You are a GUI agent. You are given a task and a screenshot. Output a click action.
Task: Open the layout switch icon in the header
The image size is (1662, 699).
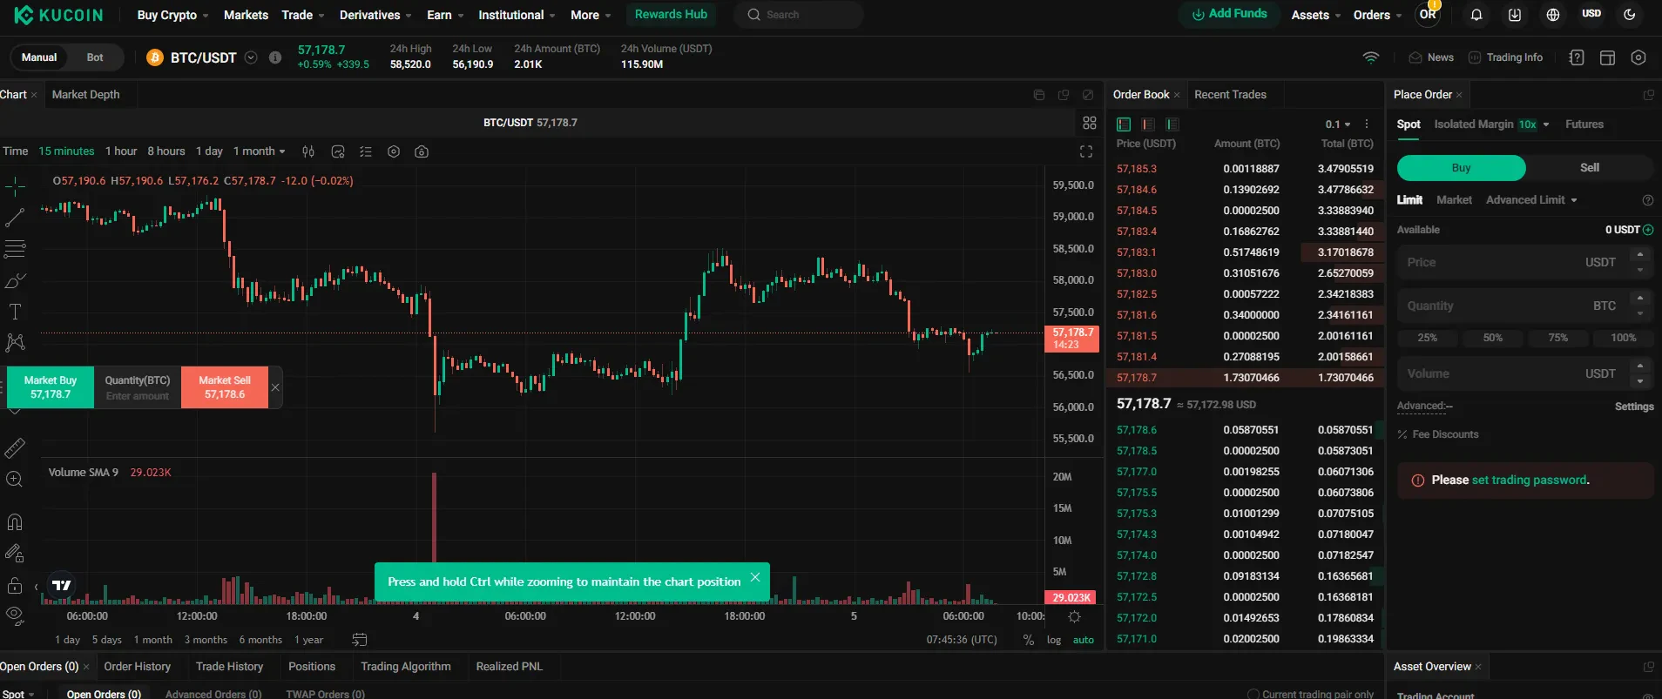tap(1607, 57)
